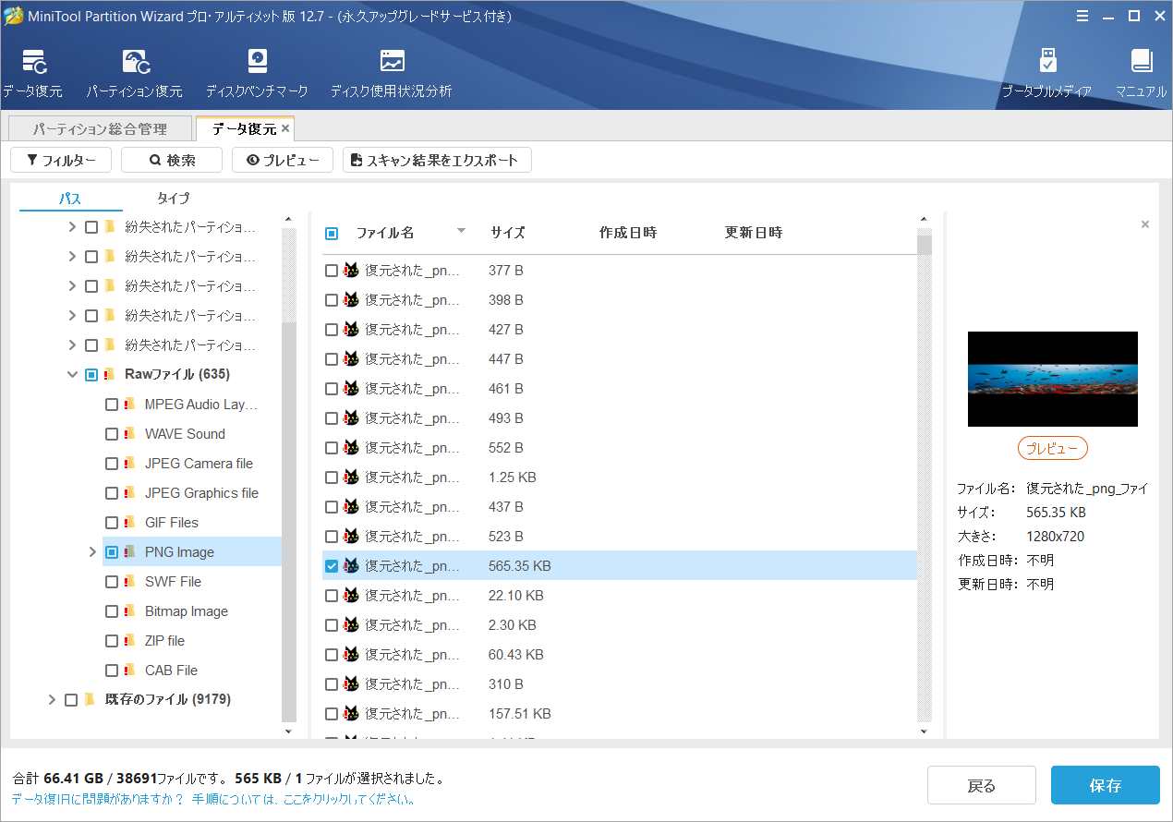The image size is (1173, 822).
Task: Click the folder icon of GIF Files
Action: coord(129,523)
